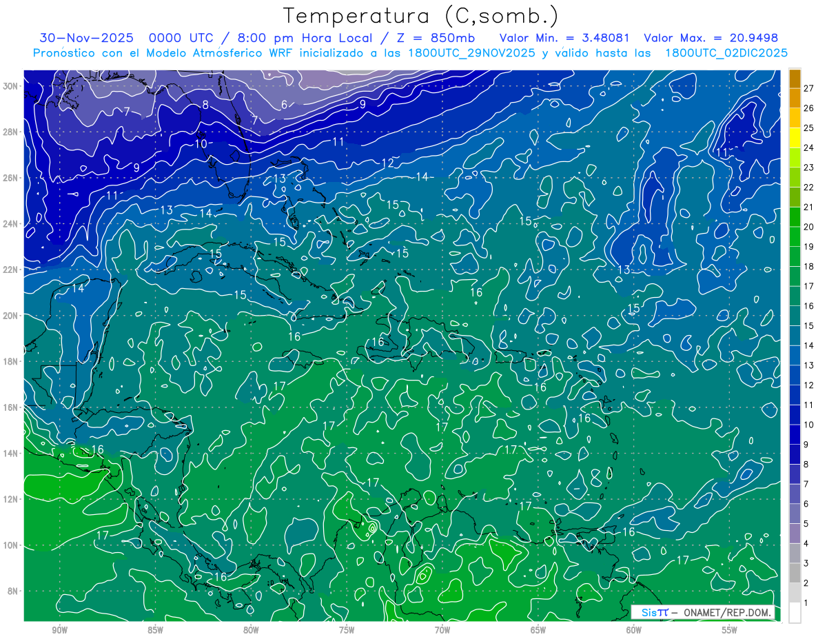Pick the legend swatch between 26 and 27
The width and height of the screenshot is (827, 639).
click(x=795, y=99)
